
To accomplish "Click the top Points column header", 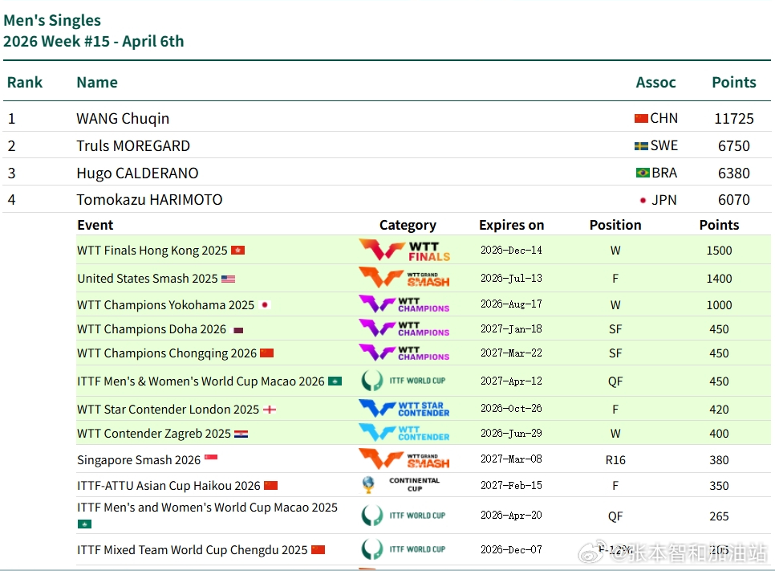I will [x=733, y=82].
